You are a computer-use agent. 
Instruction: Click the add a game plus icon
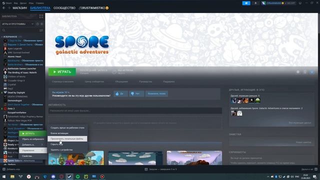click(x=4, y=169)
